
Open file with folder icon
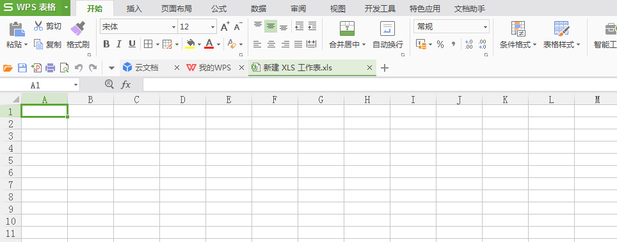pos(8,68)
